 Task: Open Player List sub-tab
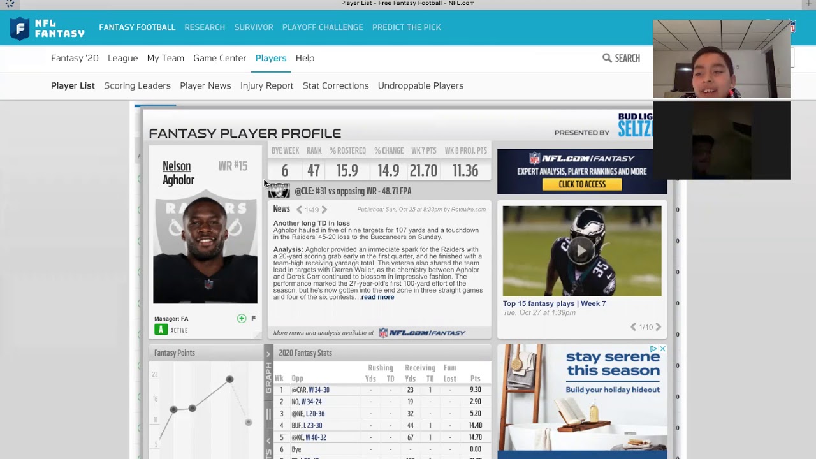tap(73, 85)
